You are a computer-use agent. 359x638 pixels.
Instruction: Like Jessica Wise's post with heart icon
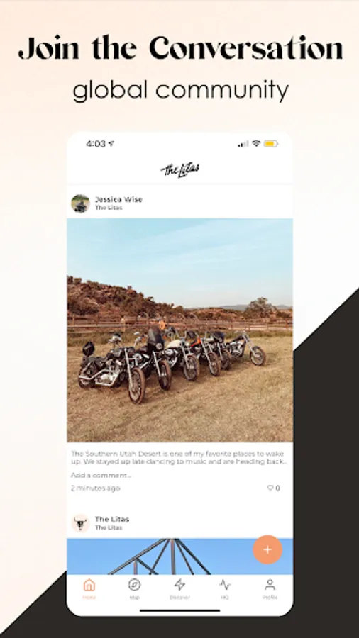(270, 488)
